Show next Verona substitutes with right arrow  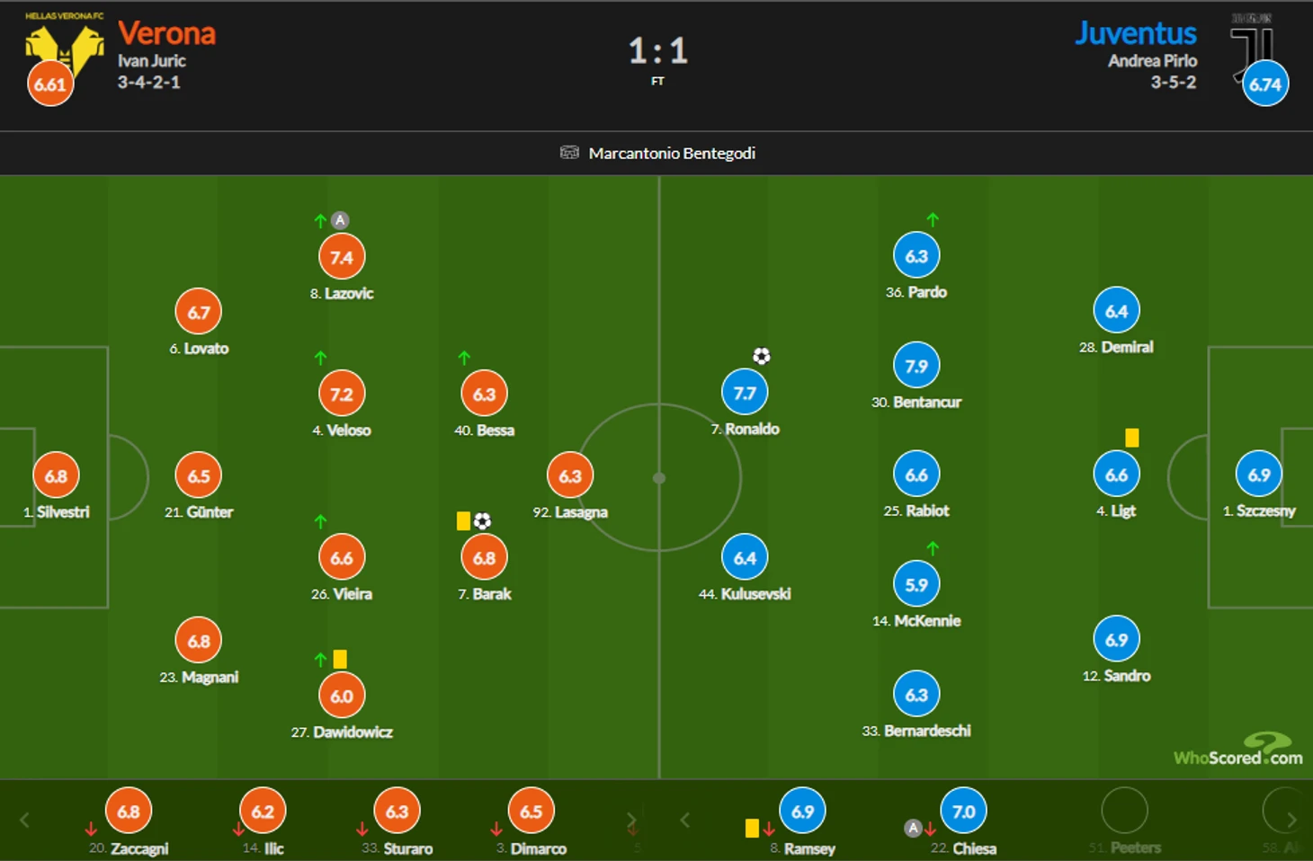(x=631, y=820)
